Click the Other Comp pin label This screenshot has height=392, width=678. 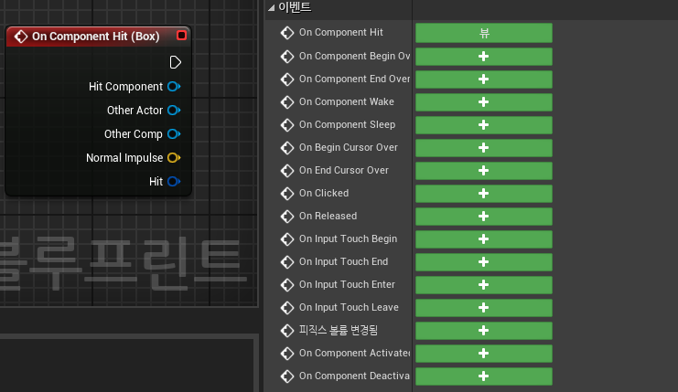coord(134,134)
